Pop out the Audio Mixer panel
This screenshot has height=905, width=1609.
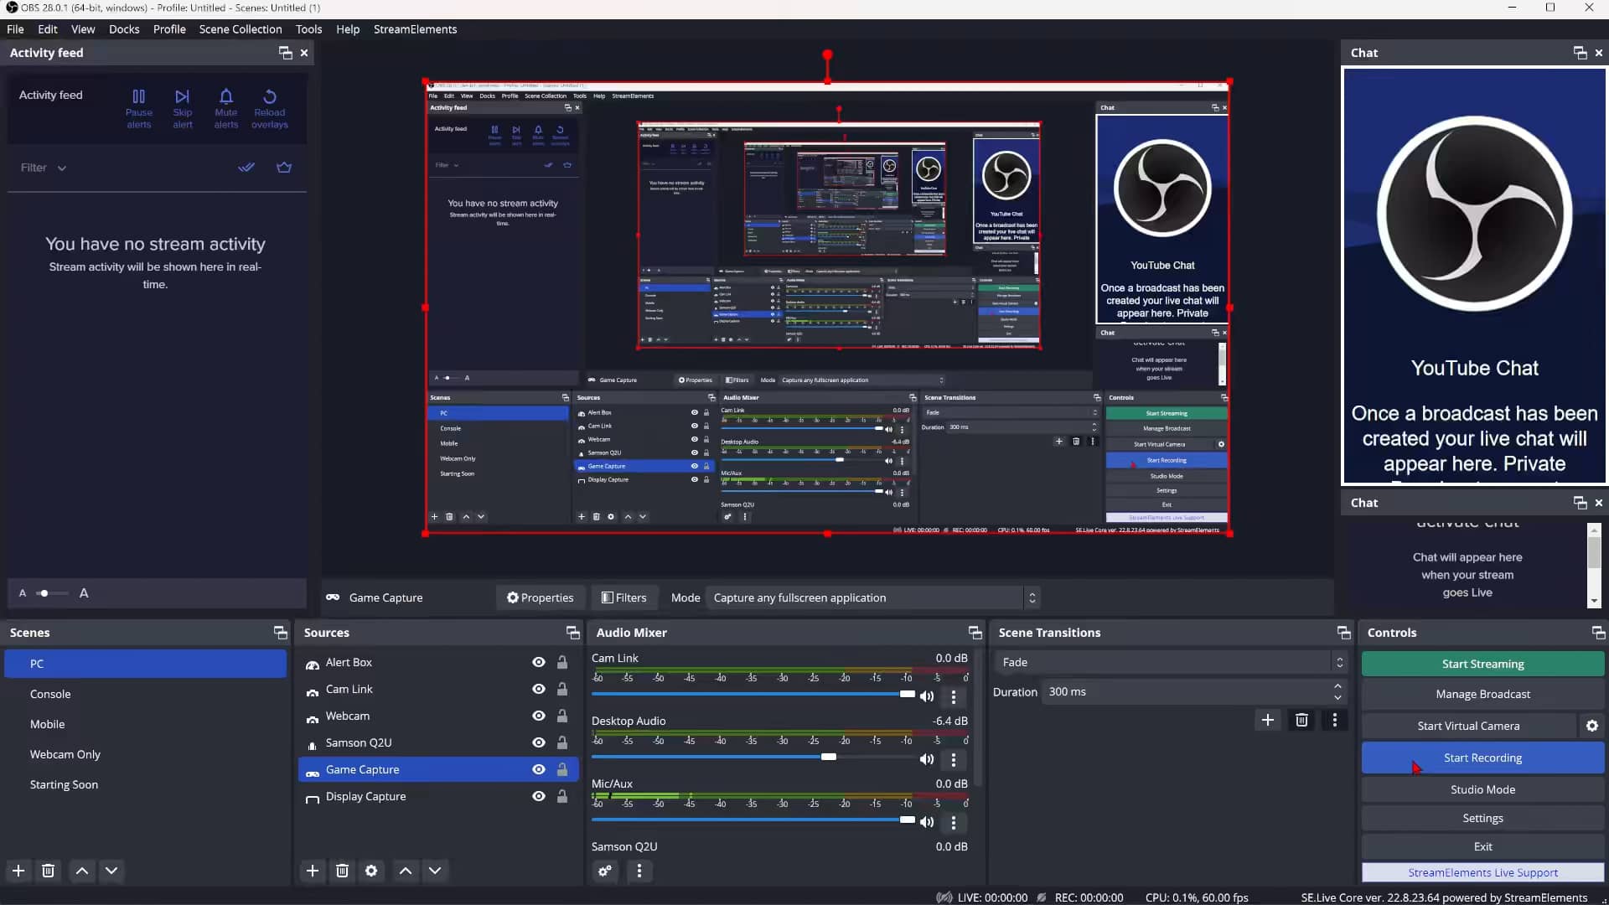(x=975, y=633)
